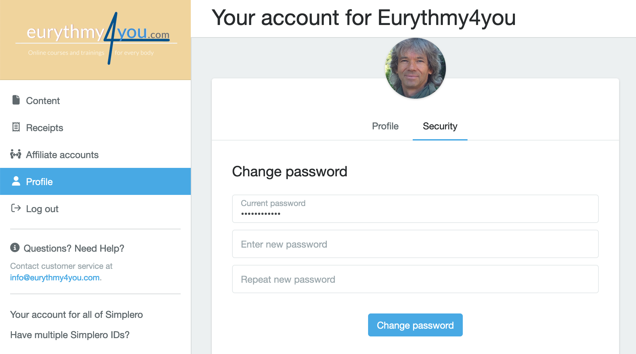636x354 pixels.
Task: Click the round profile photo avatar
Action: 415,68
